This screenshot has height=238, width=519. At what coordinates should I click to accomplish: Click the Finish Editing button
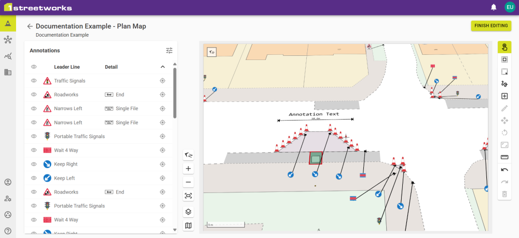[491, 26]
